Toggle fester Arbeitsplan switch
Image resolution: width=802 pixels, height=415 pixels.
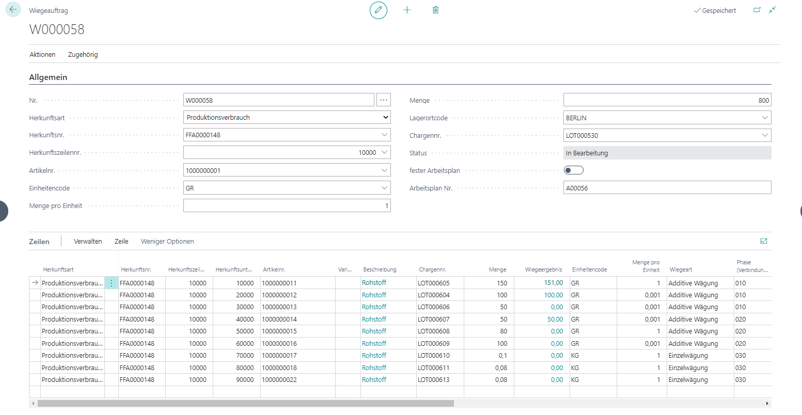click(x=574, y=170)
